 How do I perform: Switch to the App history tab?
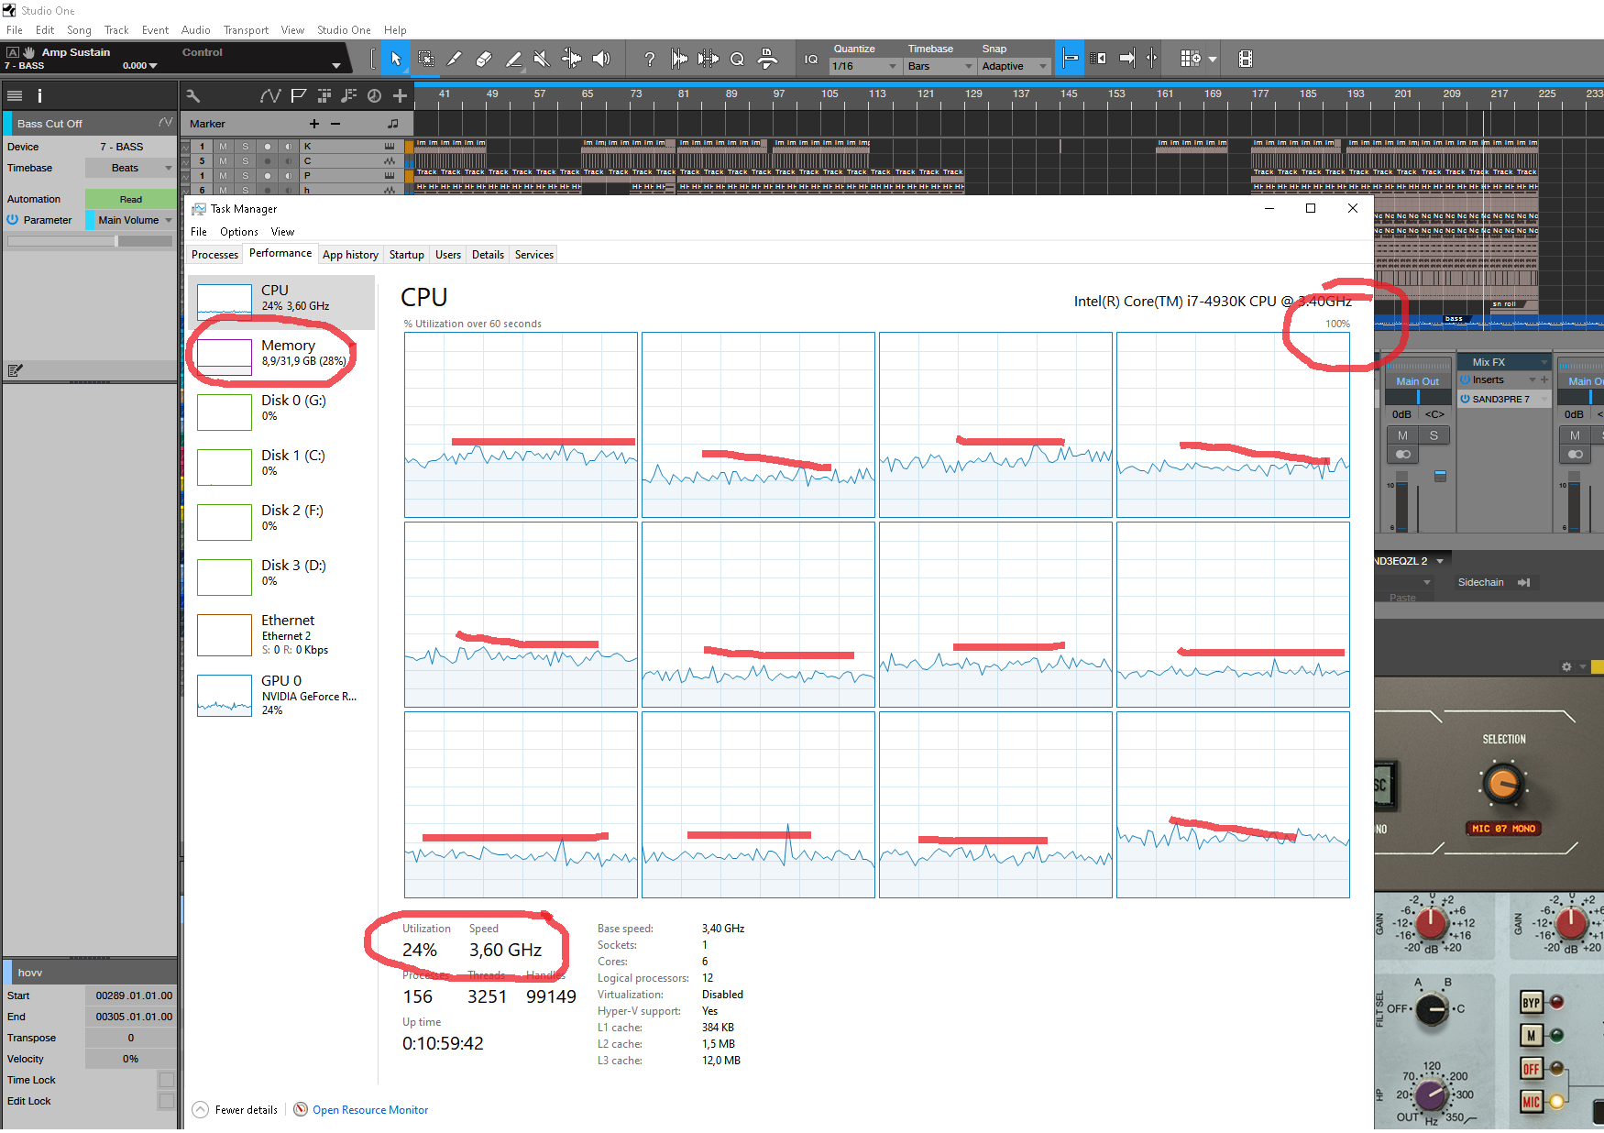click(350, 255)
